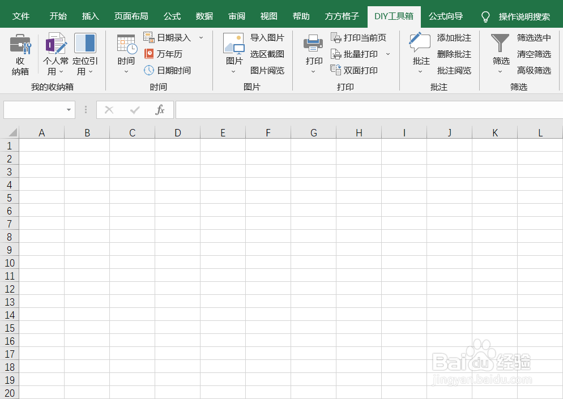This screenshot has width=563, height=399.
Task: Select cell A1 in the worksheet
Action: [x=41, y=145]
